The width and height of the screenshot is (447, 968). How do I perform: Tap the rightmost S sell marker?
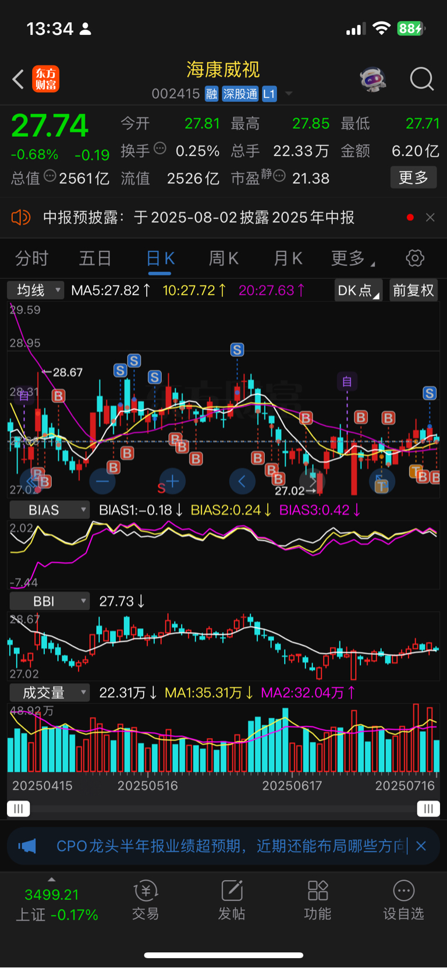pos(430,393)
